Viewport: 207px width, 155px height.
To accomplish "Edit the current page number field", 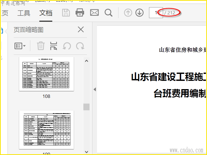I will pyautogui.click(x=156, y=13).
